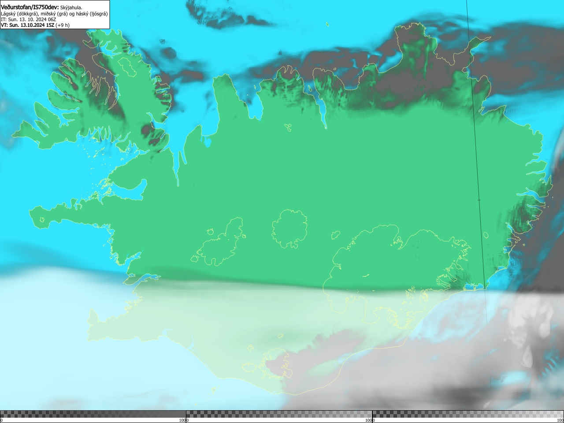This screenshot has height=423, width=564.
Task: Click the title text 'Veðurstofan/IS750dev: Skýjahula.'
Action: click(x=41, y=7)
